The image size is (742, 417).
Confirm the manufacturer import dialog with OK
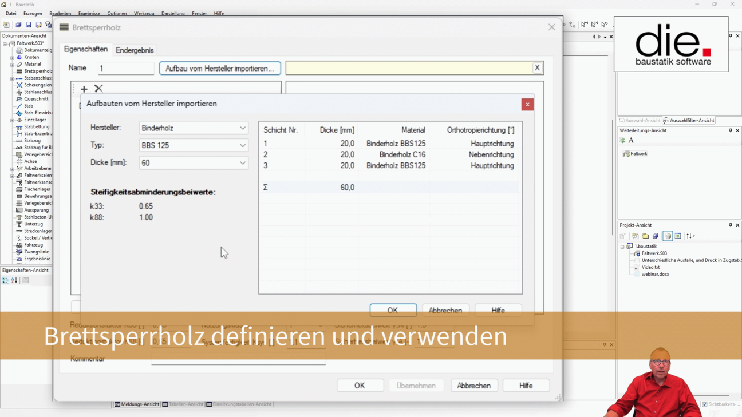coord(393,310)
